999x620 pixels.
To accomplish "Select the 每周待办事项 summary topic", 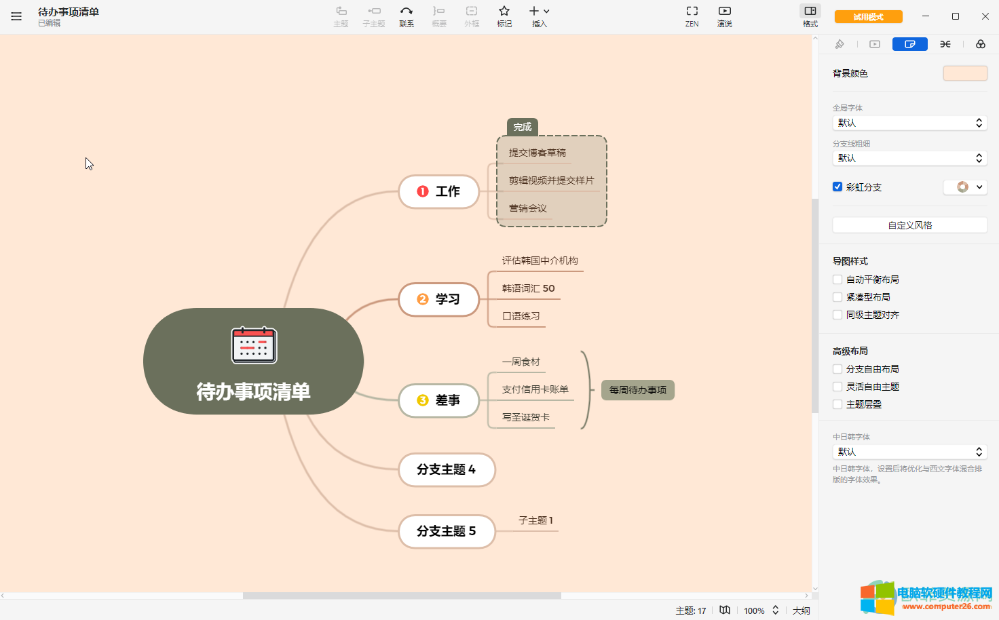I will (x=638, y=390).
